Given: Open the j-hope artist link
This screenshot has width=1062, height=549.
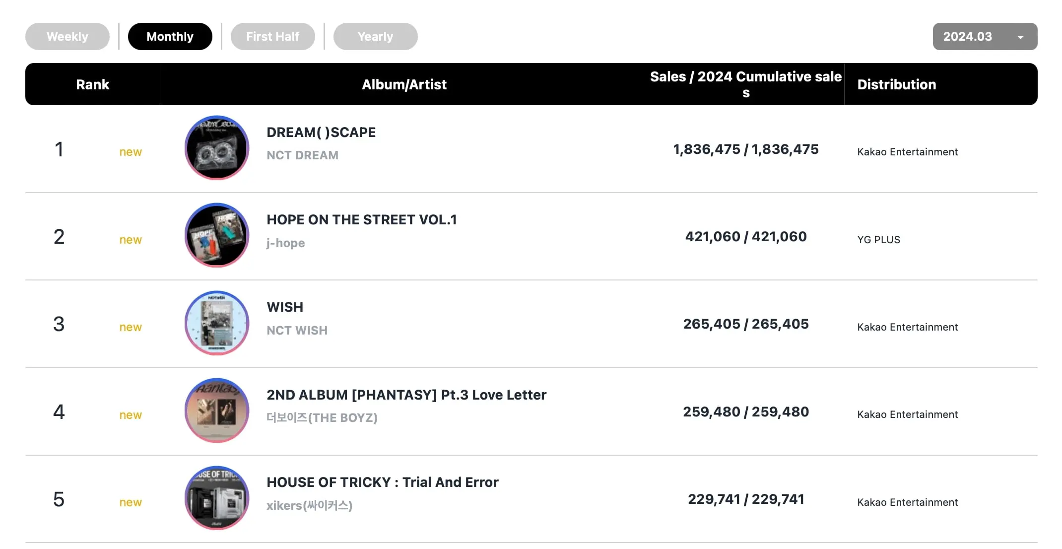Looking at the screenshot, I should (x=285, y=243).
